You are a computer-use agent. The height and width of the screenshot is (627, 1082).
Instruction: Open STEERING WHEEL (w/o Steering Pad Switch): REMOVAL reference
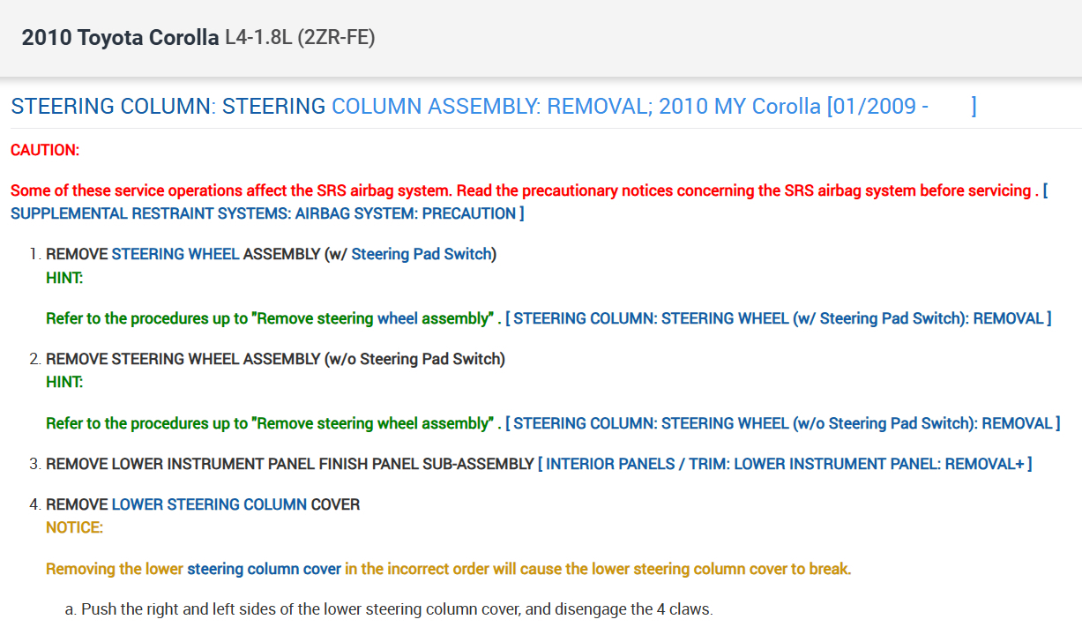[x=782, y=423]
